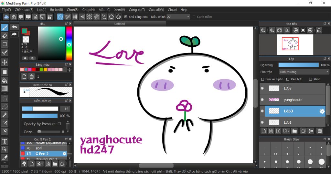
Task: Click the hue slider strip
Action: coord(69,43)
